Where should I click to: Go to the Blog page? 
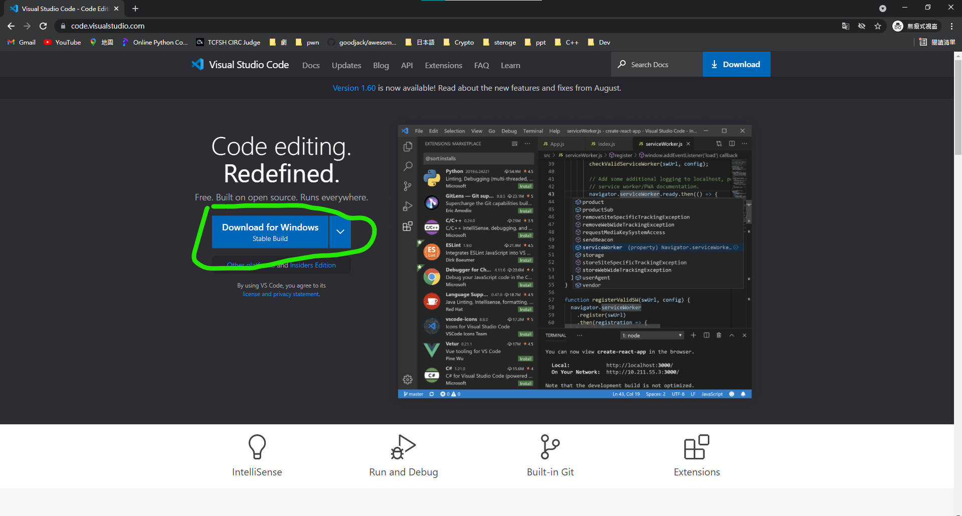pyautogui.click(x=381, y=65)
